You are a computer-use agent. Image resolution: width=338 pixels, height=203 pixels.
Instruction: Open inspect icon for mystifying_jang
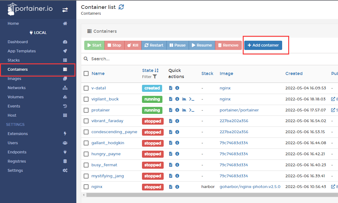[x=177, y=176]
